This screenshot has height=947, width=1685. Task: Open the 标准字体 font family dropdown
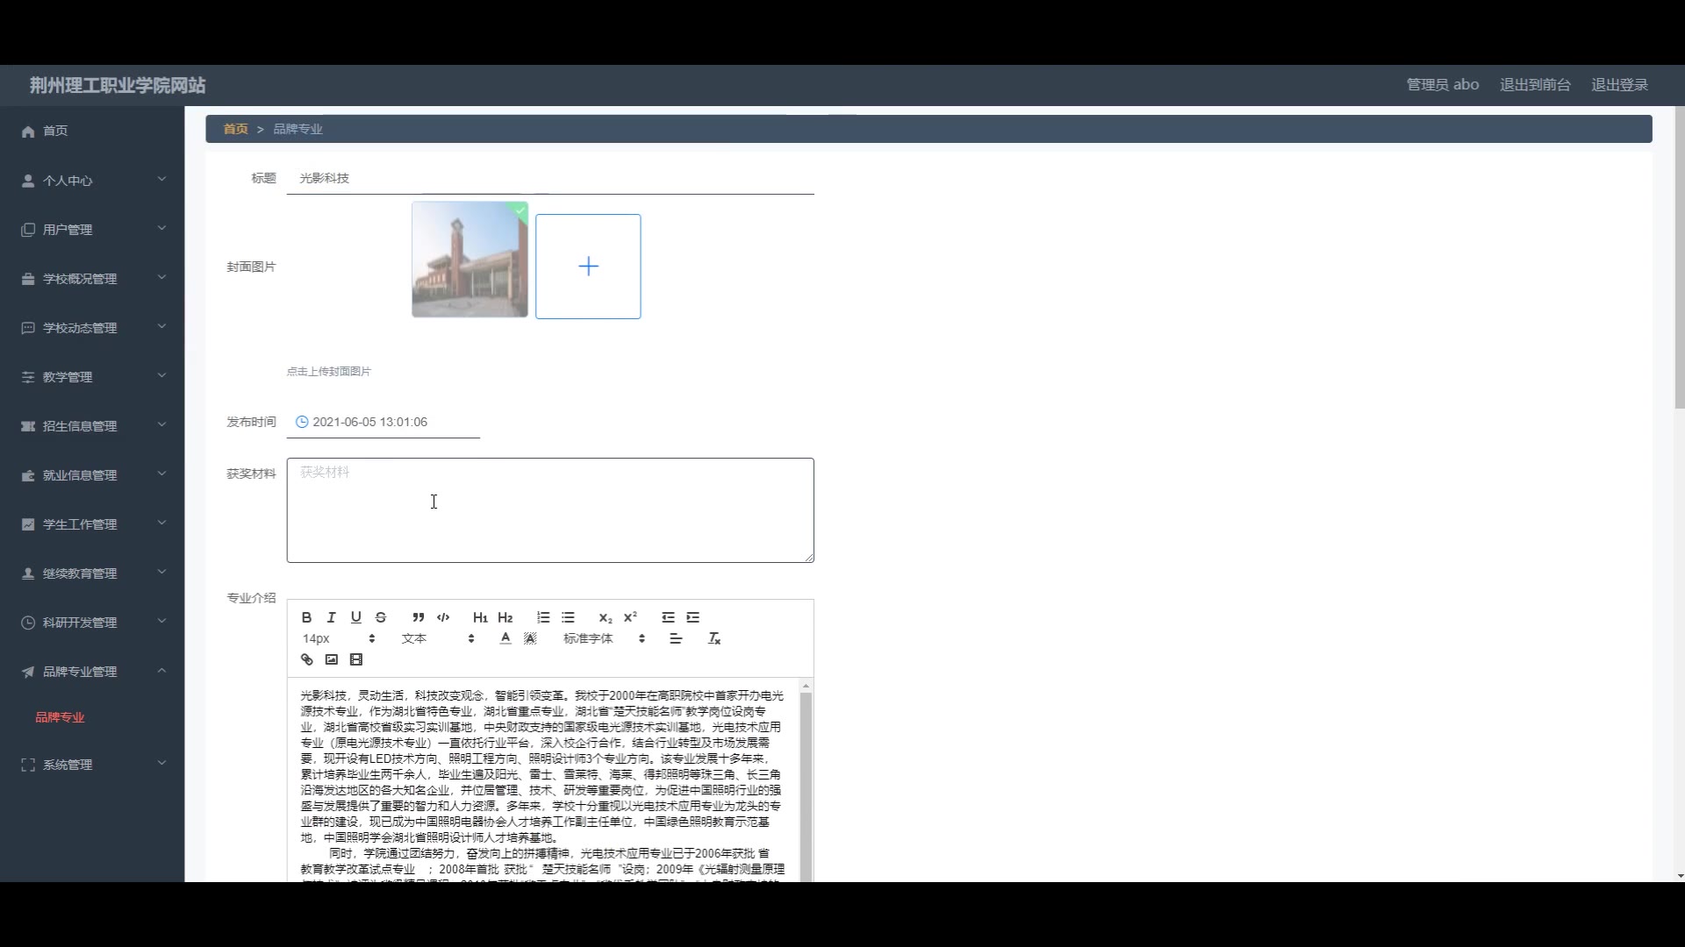coord(604,638)
